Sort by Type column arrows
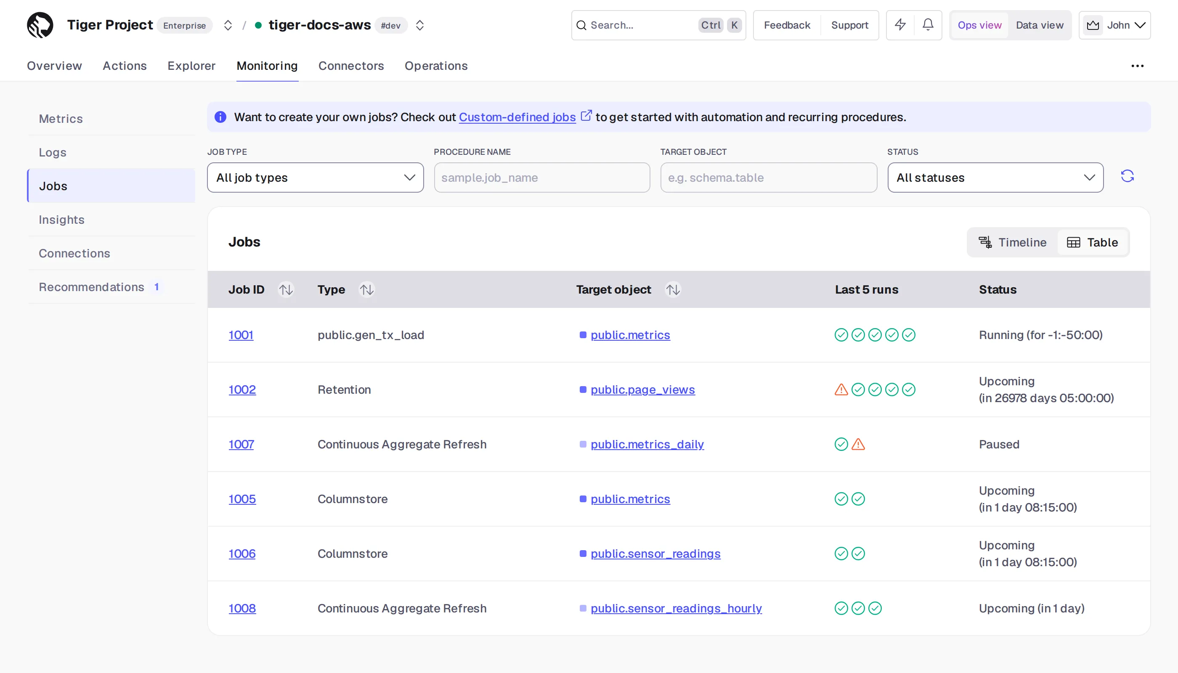This screenshot has height=673, width=1178. [x=366, y=290]
